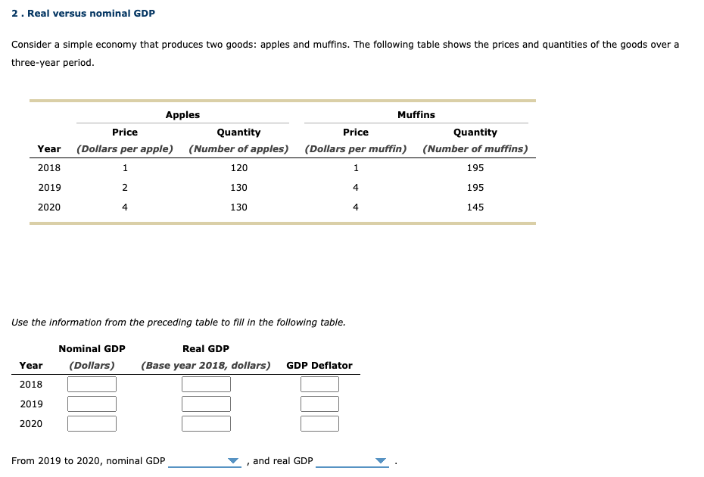Select the apple price value of 4 for 2020
This screenshot has height=477, width=704.
pos(124,207)
